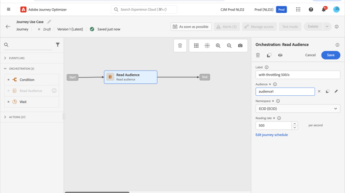Click the grid-dots canvas toolbar icon
Viewport: 345px width, 193px height.
196,45
